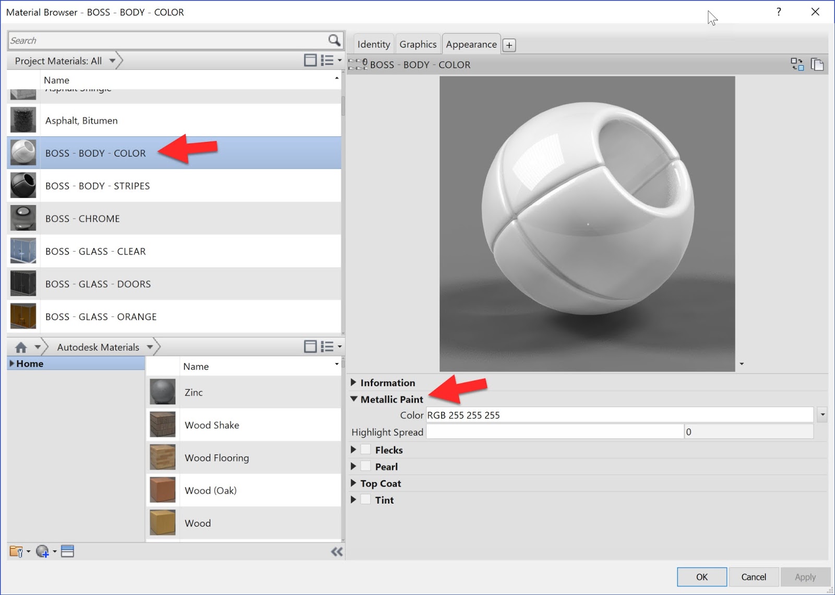Viewport: 835px width, 595px height.
Task: Click the duplicate asset icon on Appearance tab
Action: point(817,64)
